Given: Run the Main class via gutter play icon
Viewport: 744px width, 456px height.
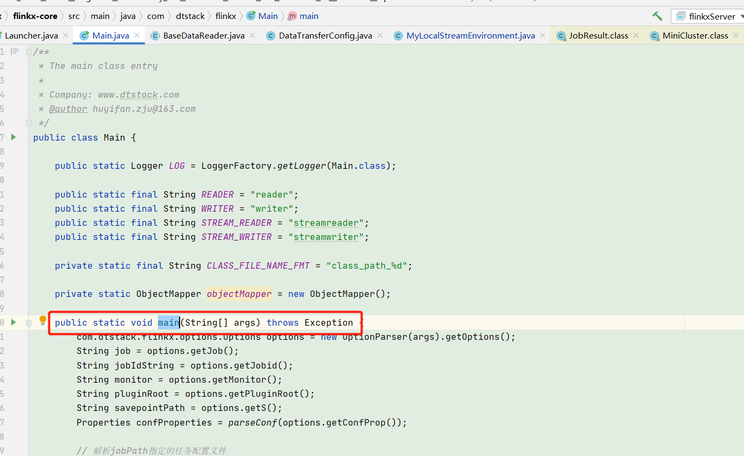Looking at the screenshot, I should [14, 137].
